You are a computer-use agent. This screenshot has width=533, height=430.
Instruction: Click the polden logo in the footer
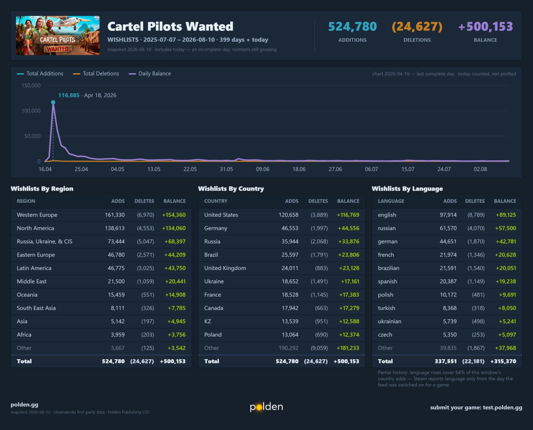[x=266, y=407]
